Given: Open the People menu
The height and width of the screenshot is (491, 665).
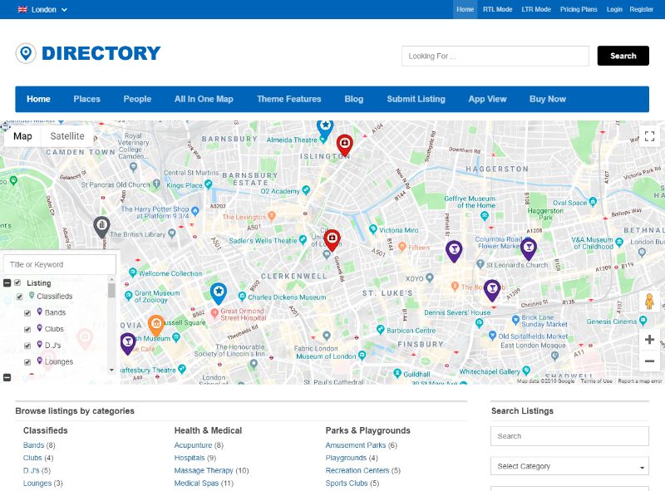Looking at the screenshot, I should [x=137, y=99].
